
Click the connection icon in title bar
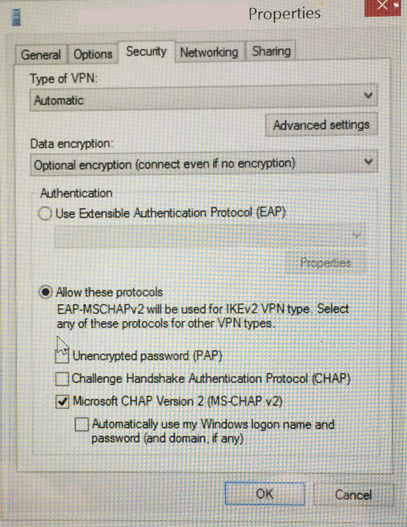pyautogui.click(x=16, y=17)
